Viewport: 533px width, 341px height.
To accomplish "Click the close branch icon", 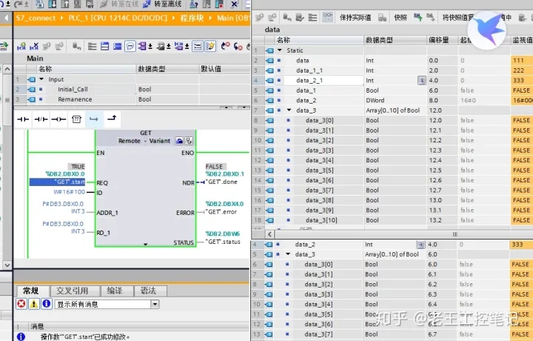I will 112,119.
